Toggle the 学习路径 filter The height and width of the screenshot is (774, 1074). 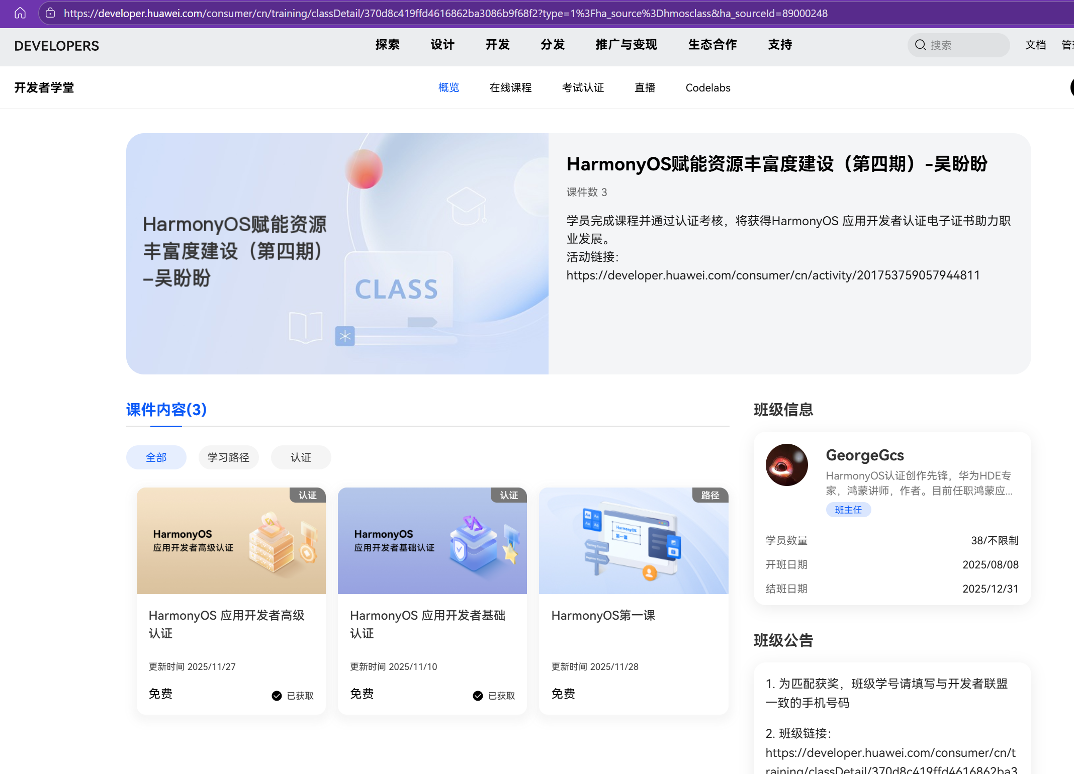pyautogui.click(x=228, y=457)
